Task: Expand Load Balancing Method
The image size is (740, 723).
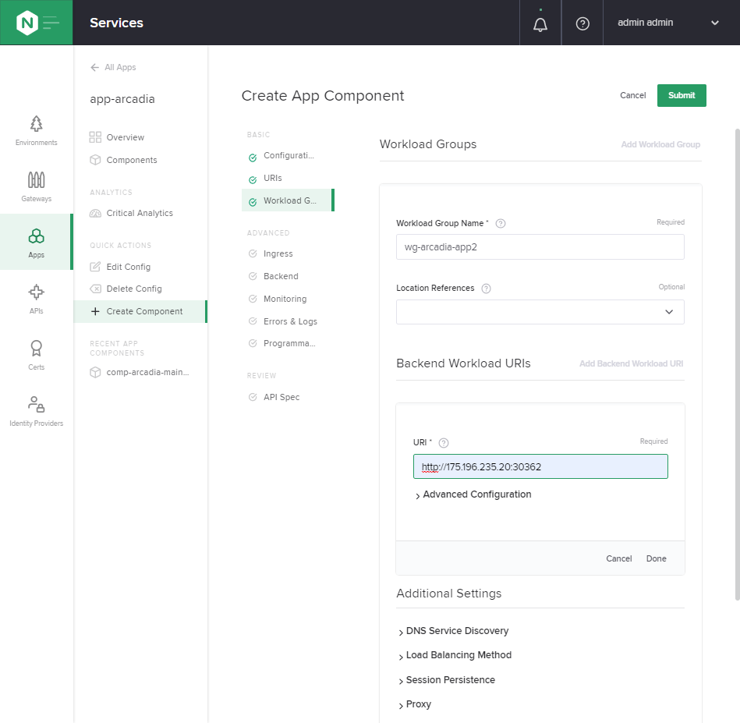Action: (455, 655)
